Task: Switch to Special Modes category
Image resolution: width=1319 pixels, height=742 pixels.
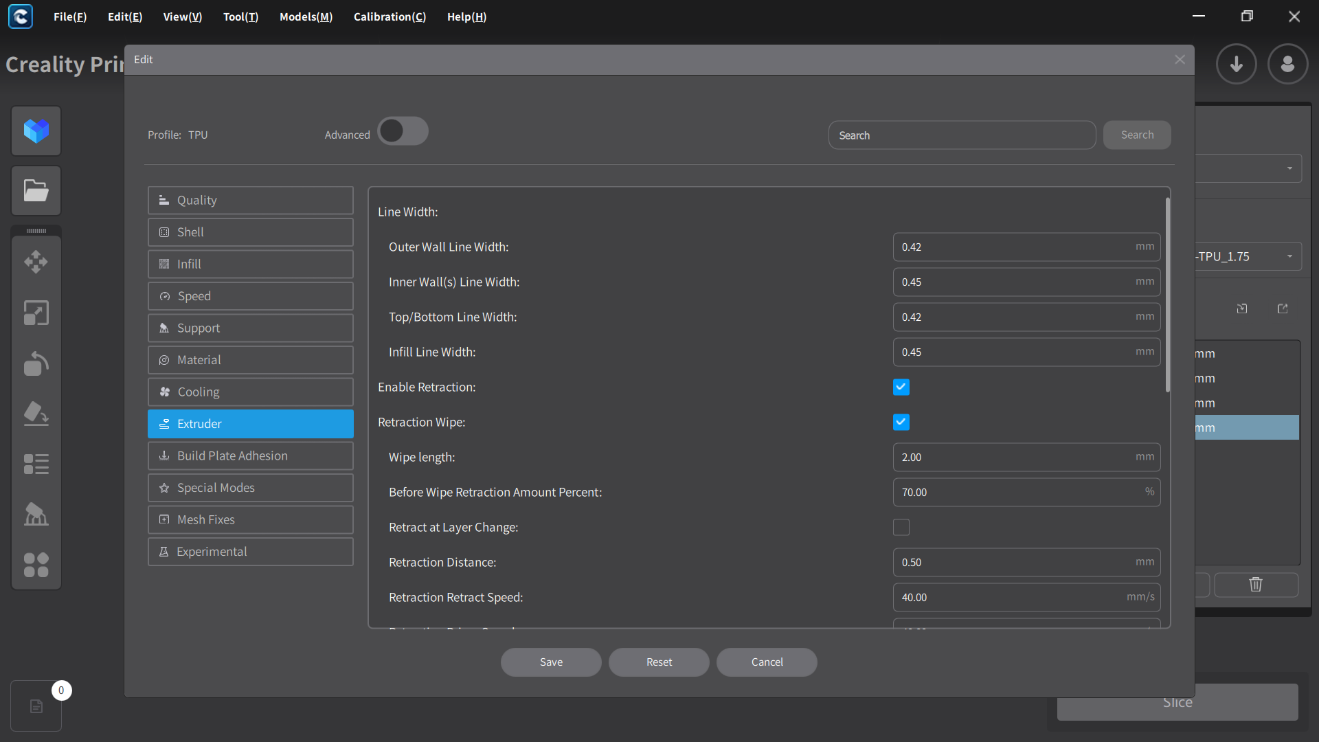Action: [251, 488]
